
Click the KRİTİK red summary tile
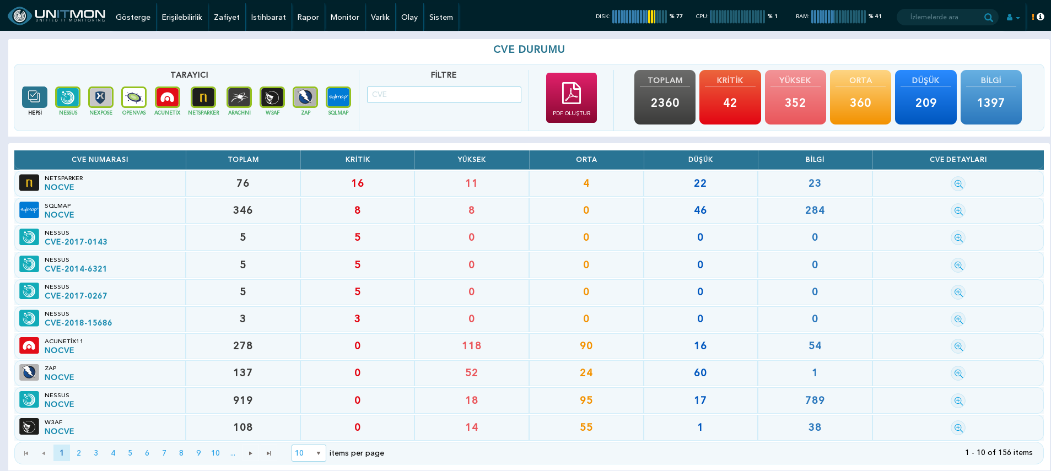pyautogui.click(x=730, y=97)
